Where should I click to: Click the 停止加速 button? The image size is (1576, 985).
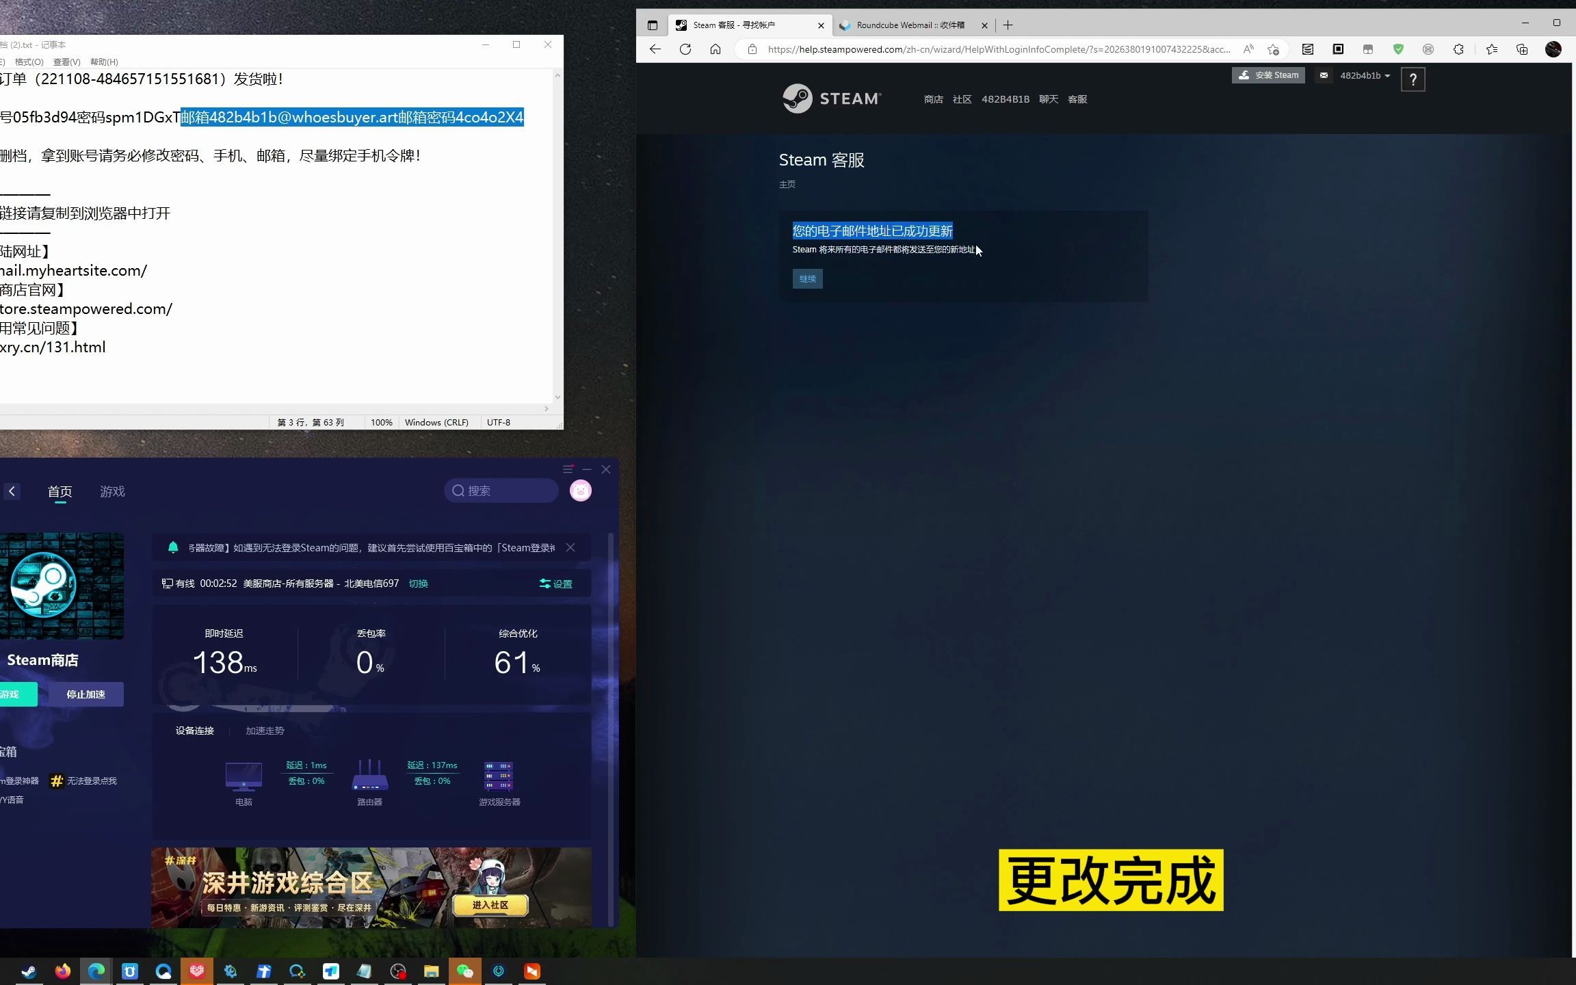point(86,694)
